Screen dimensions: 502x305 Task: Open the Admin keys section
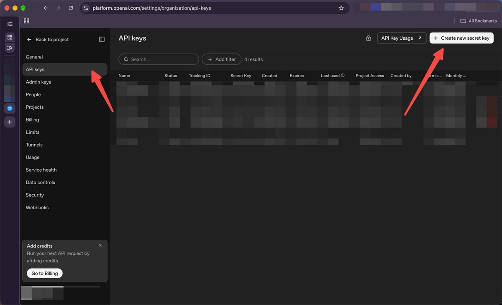(x=65, y=82)
